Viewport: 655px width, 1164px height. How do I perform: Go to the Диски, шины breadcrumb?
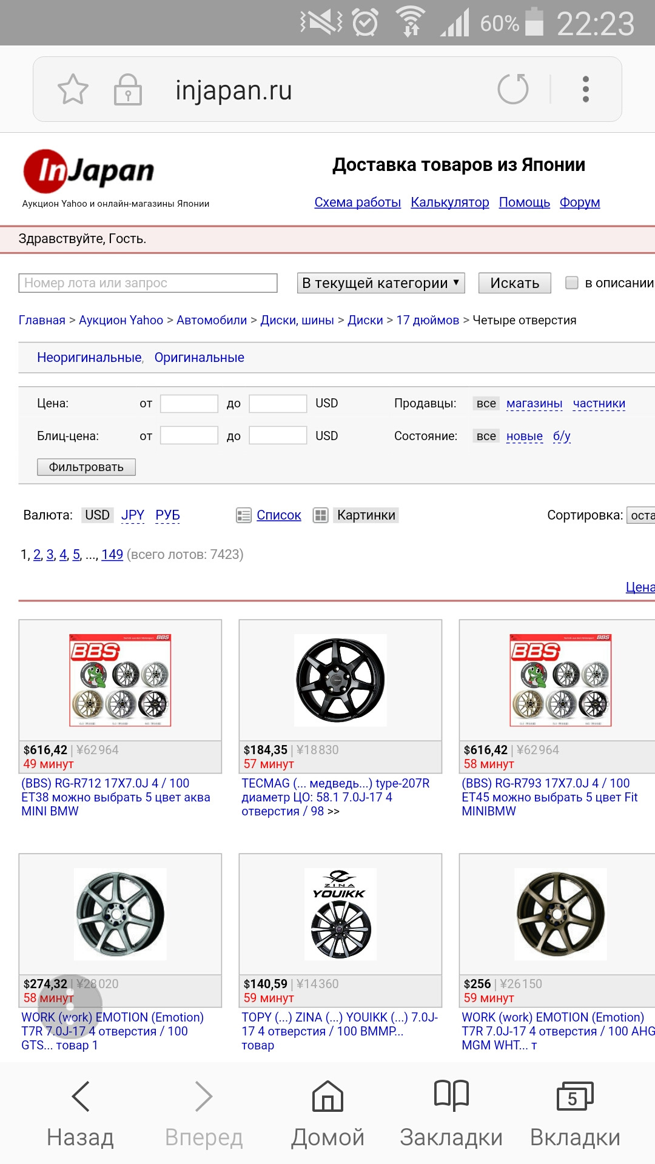(297, 320)
